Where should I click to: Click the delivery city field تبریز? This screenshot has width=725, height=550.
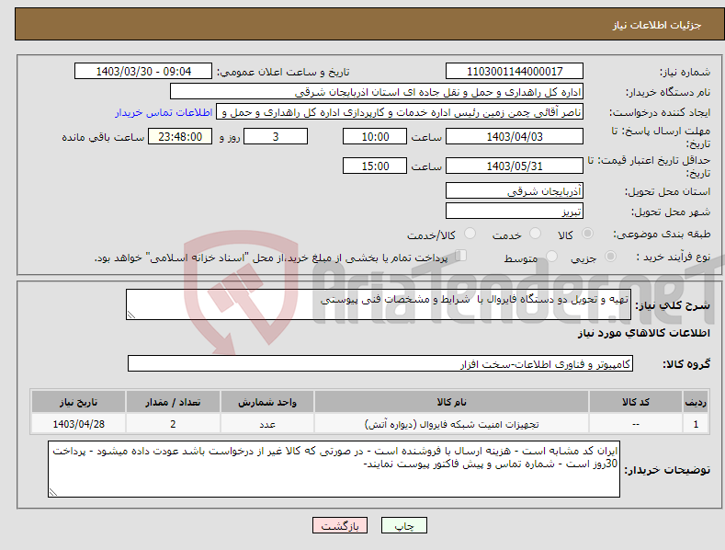515,212
